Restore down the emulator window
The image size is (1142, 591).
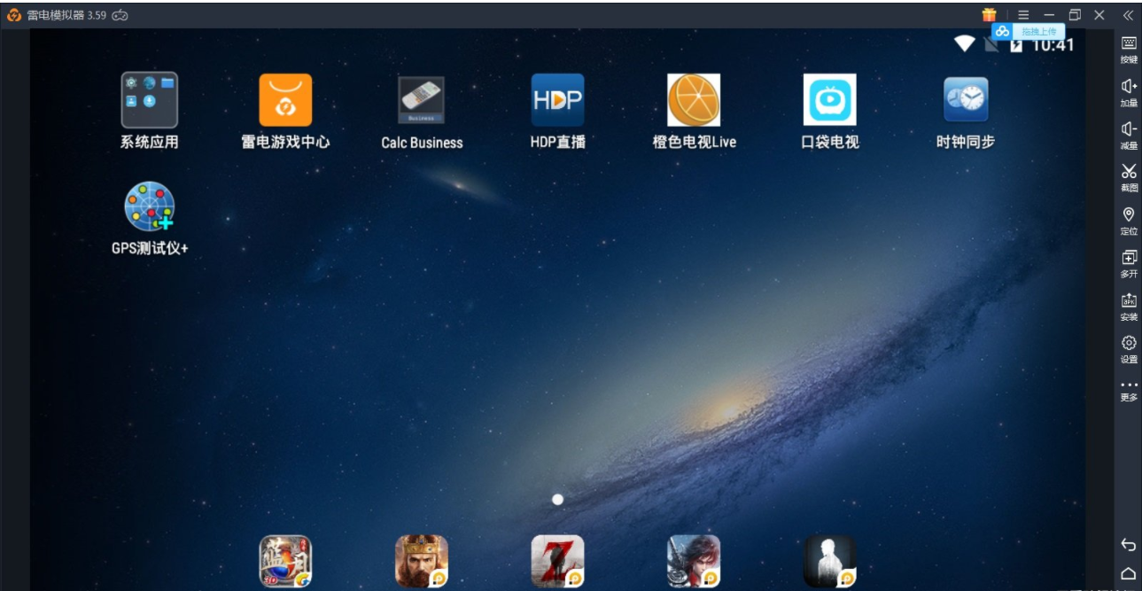point(1075,15)
